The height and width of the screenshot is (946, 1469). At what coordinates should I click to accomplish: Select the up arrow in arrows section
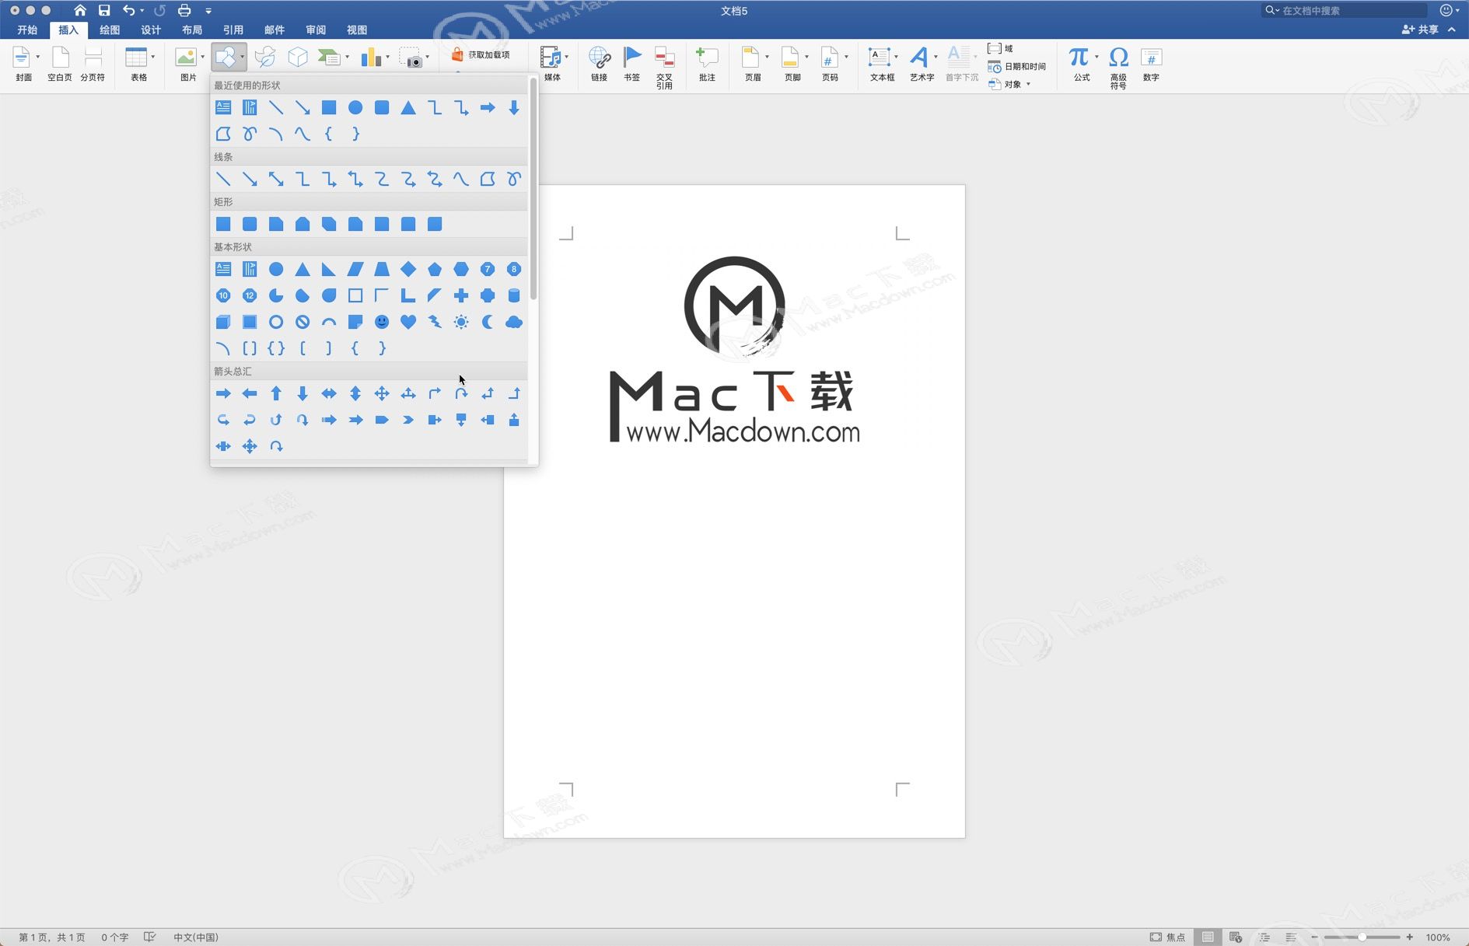tap(276, 393)
